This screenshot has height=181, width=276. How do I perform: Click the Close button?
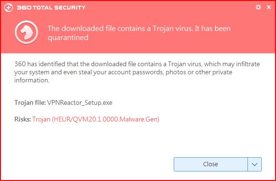211,164
